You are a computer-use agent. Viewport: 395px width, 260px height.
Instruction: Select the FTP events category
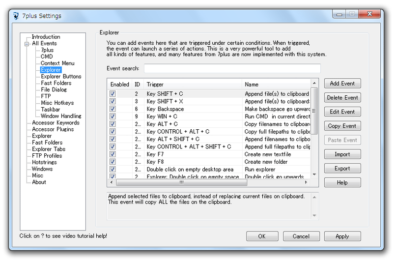pos(46,96)
